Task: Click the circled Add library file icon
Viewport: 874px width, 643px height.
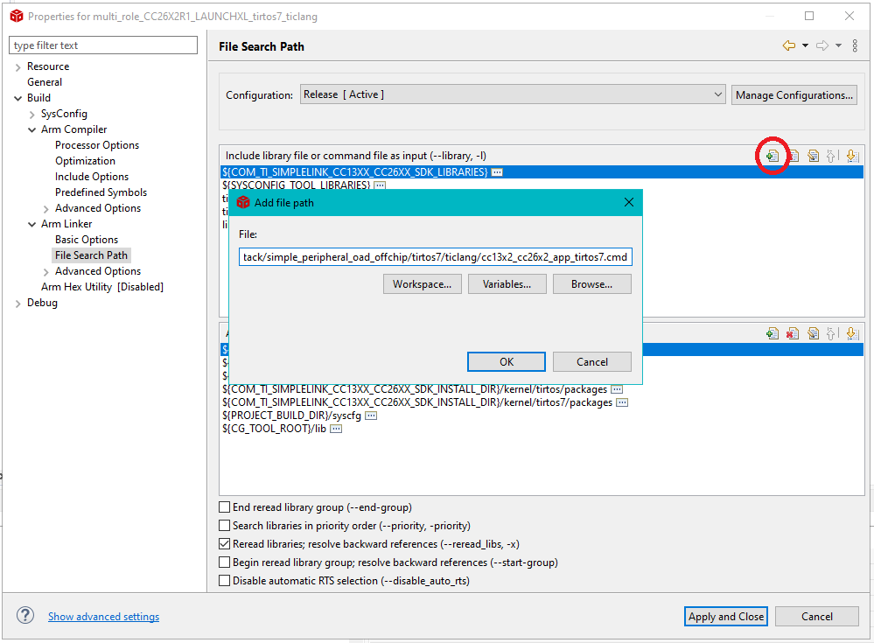Action: click(x=773, y=156)
